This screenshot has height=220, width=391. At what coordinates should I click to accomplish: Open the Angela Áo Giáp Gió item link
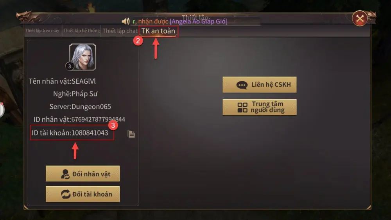click(199, 21)
